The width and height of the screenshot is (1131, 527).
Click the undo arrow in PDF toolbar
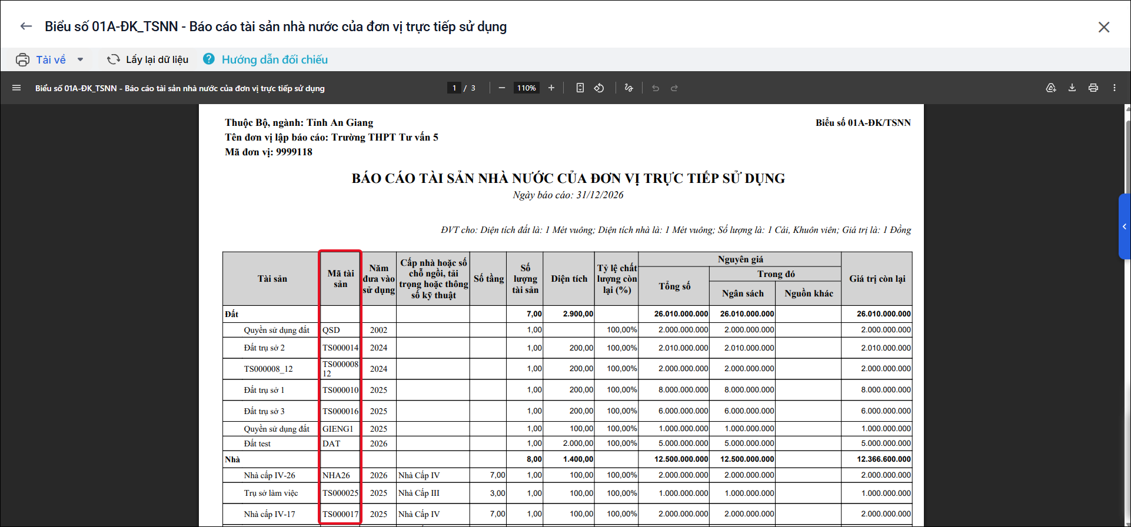pyautogui.click(x=656, y=88)
